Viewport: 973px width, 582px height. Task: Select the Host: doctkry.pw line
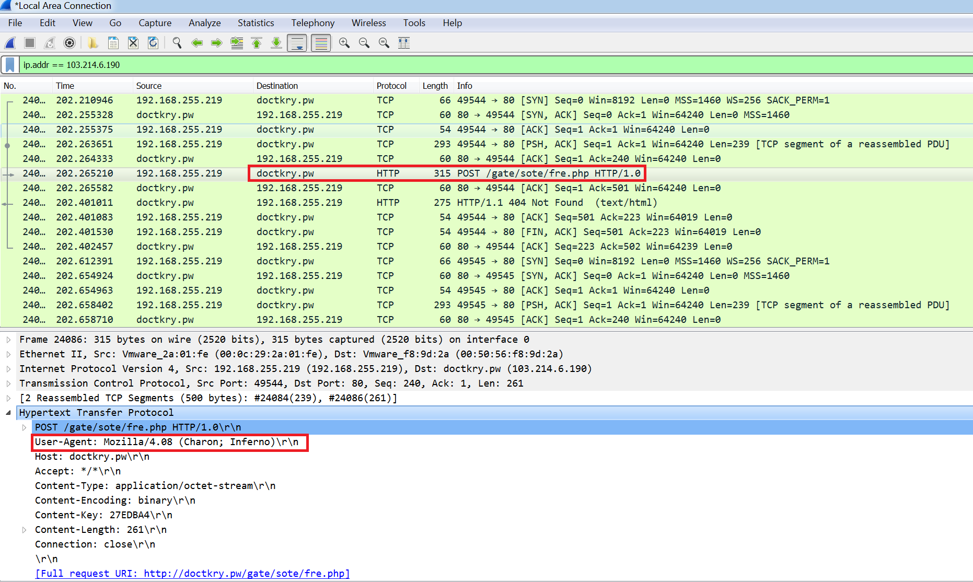(92, 457)
